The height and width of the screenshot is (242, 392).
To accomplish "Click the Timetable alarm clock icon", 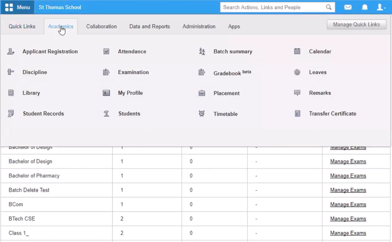I will click(202, 114).
